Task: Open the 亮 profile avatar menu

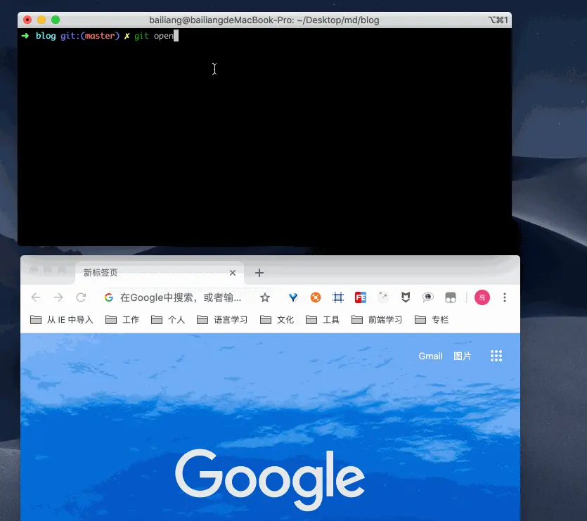Action: click(x=482, y=297)
